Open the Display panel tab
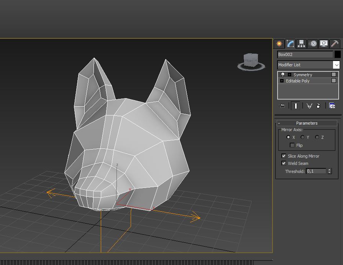Image resolution: width=343 pixels, height=265 pixels. point(324,44)
